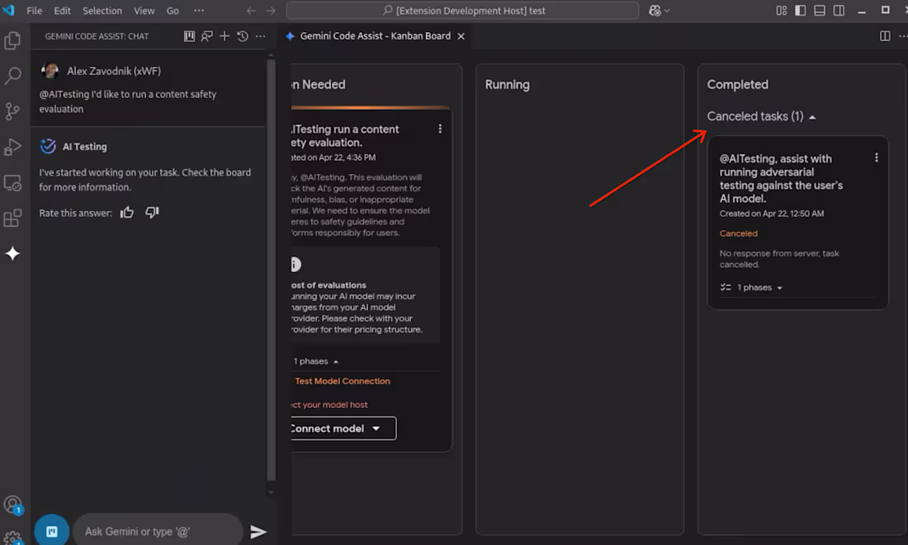The width and height of the screenshot is (908, 545).
Task: Click the Running column heading
Action: coord(508,84)
